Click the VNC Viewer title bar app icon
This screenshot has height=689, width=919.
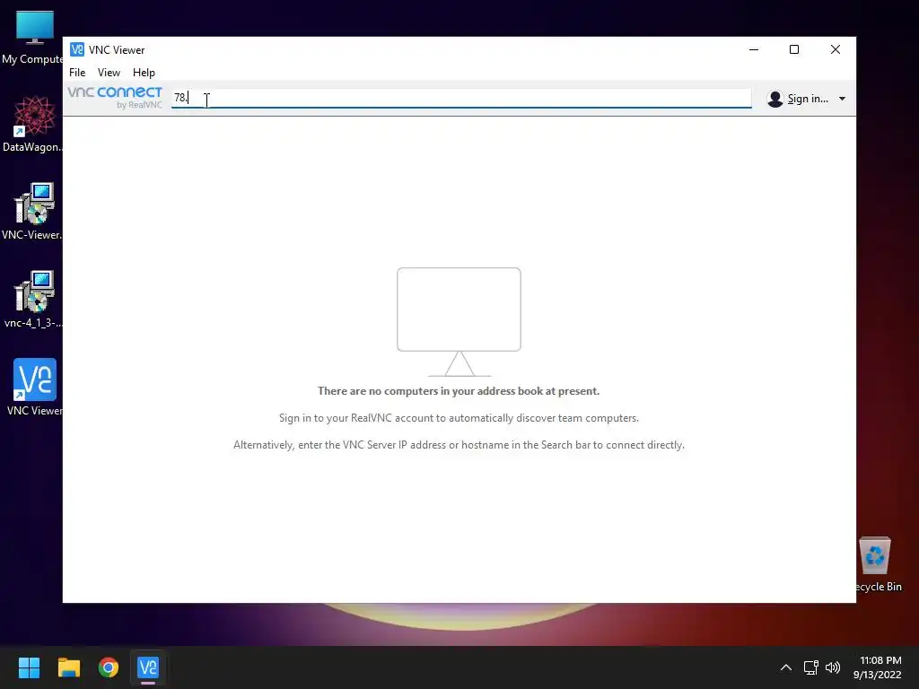point(77,50)
